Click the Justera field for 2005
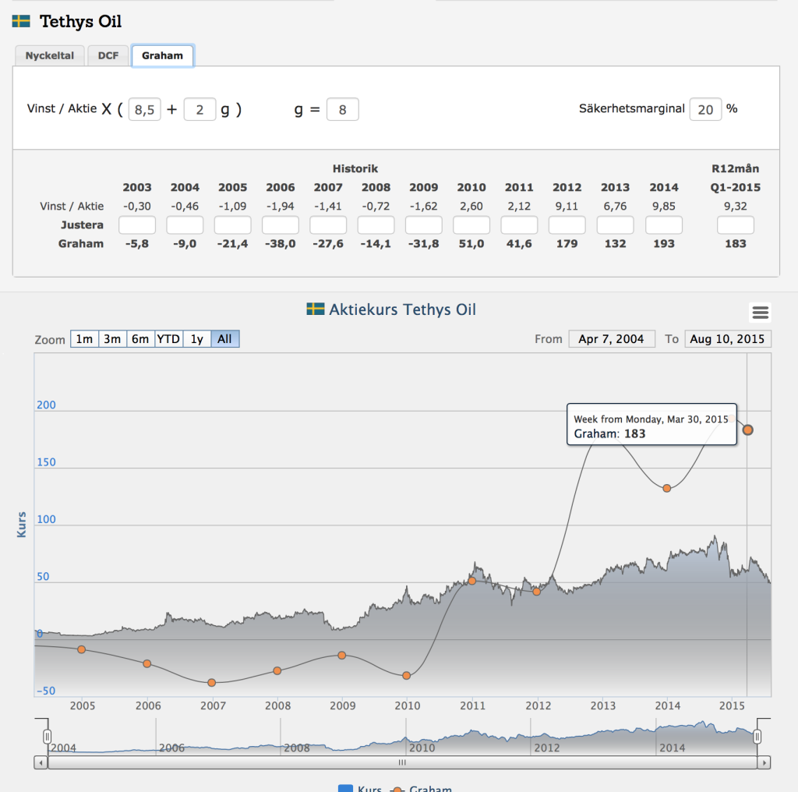Screen dimensions: 798x792 [x=232, y=225]
